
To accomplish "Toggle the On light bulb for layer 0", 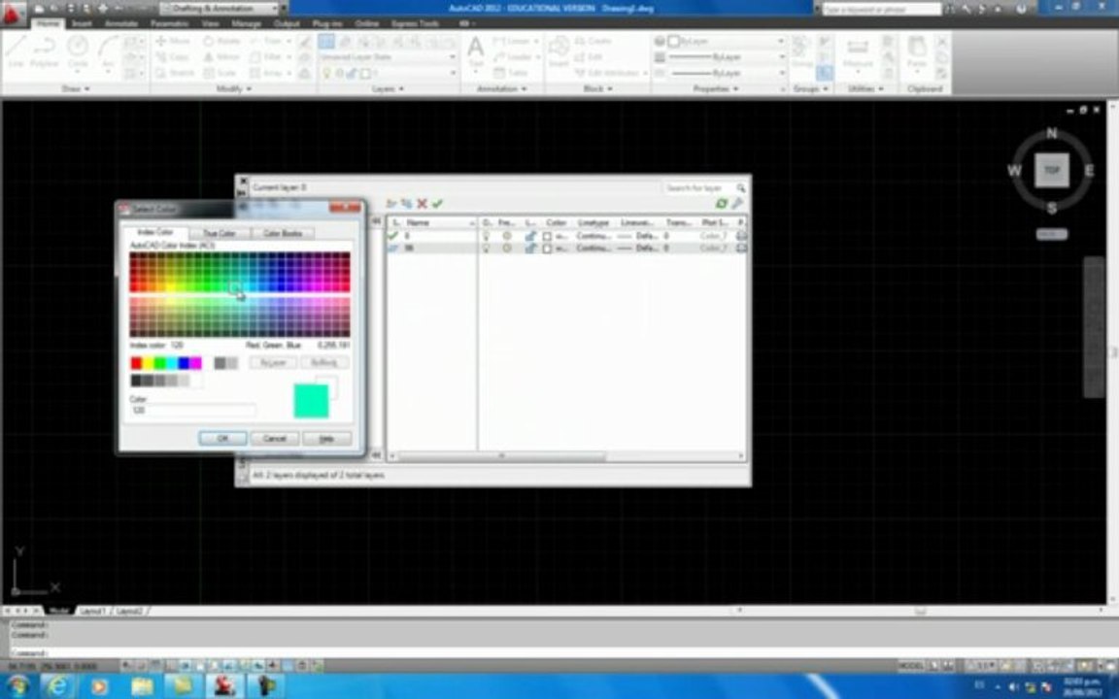I will tap(487, 235).
